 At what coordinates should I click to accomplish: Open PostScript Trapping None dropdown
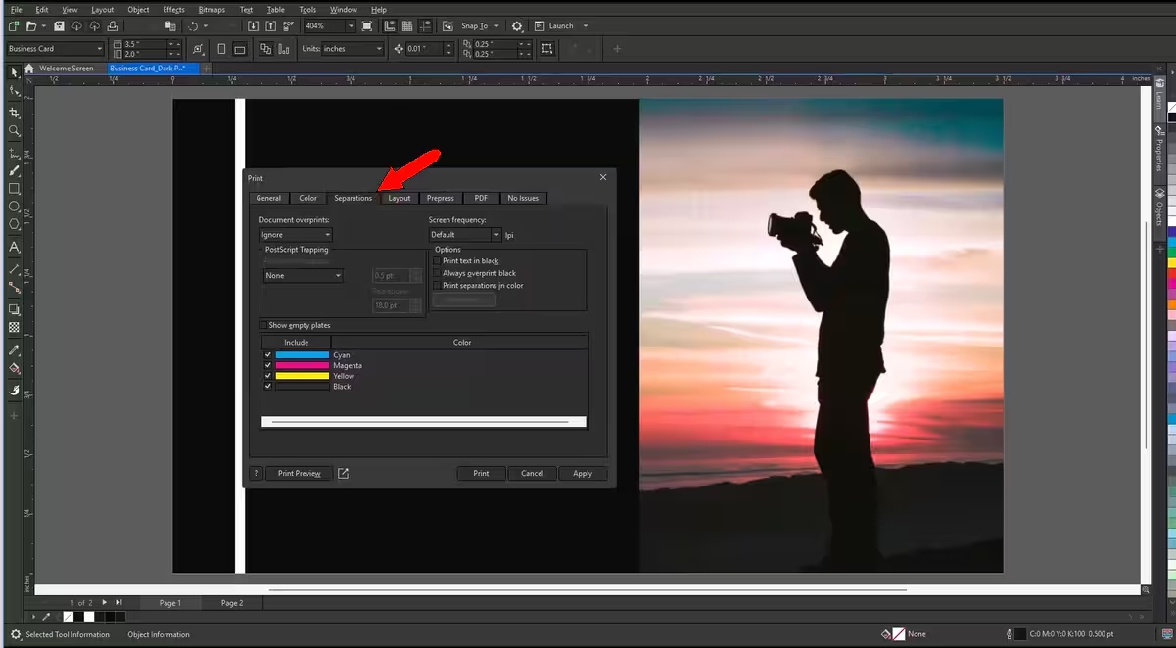(x=304, y=276)
